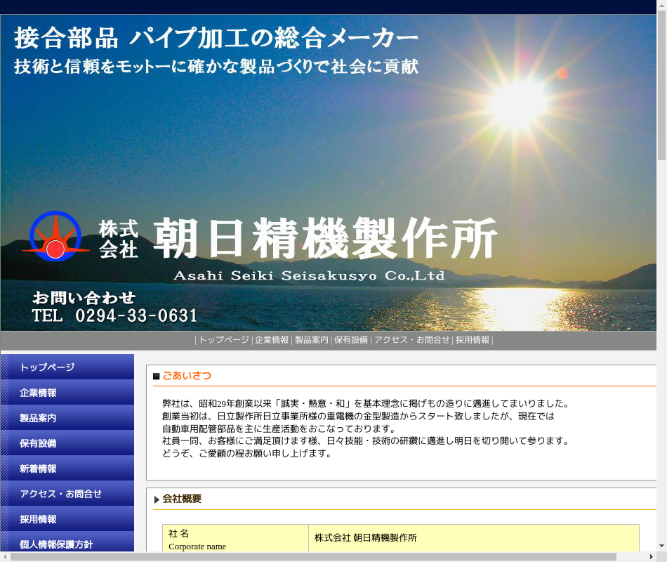Open 採用情報 link in the top navigation bar
Screen dimensions: 667x562
pos(473,340)
